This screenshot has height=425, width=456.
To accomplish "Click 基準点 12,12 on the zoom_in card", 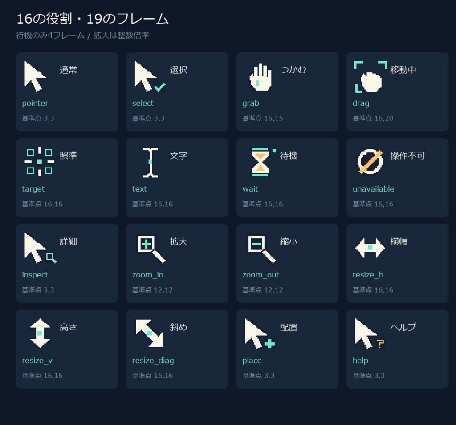I will click(x=152, y=290).
